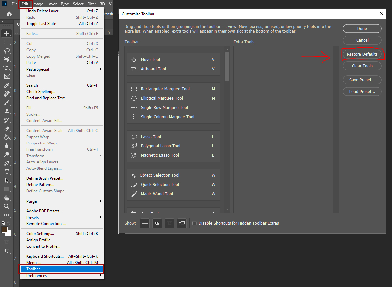Select the Move tool in left toolbar
The image size is (392, 287).
click(7, 33)
